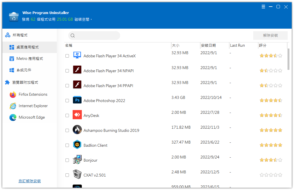Click the Bonjour installer icon
Image resolution: width=294 pixels, height=190 pixels.
(77, 159)
